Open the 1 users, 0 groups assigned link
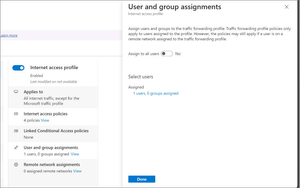This screenshot has width=300, height=188. click(x=156, y=93)
